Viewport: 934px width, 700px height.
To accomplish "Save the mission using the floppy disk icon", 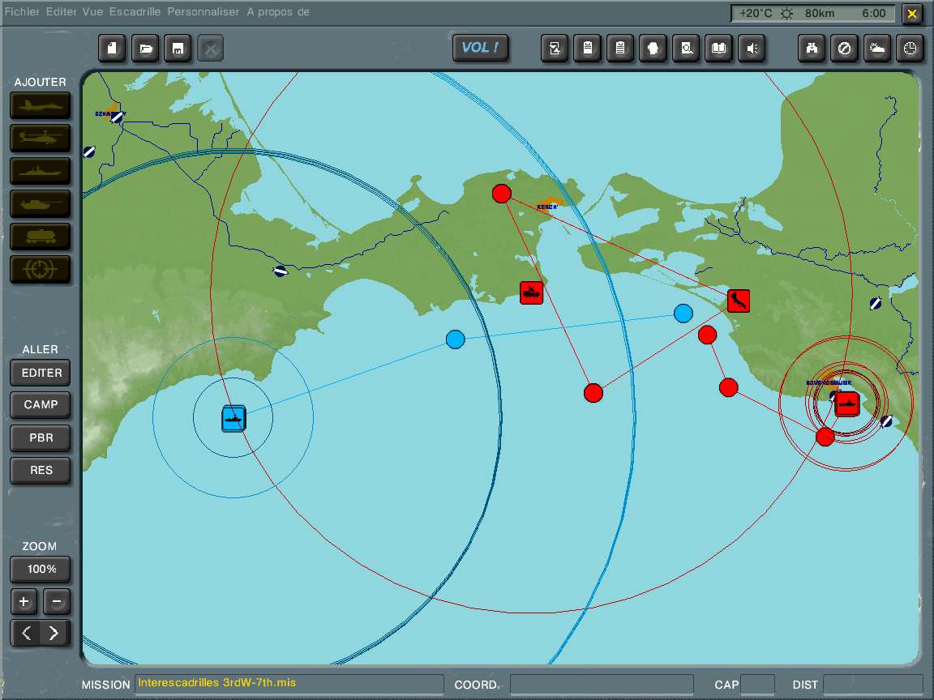I will coord(178,49).
